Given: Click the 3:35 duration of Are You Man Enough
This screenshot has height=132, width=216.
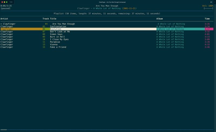Looking at the screenshot, I should [x=207, y=24].
